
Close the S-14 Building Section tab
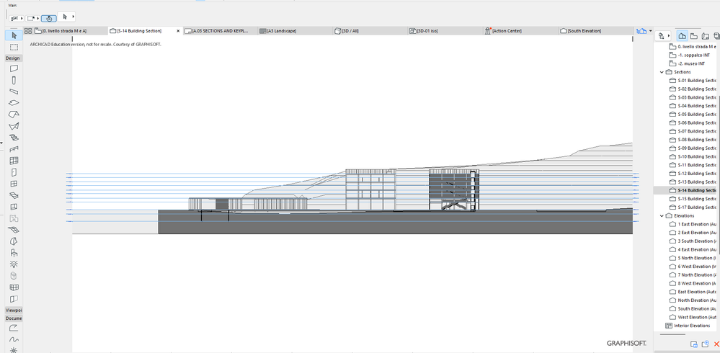coord(178,31)
